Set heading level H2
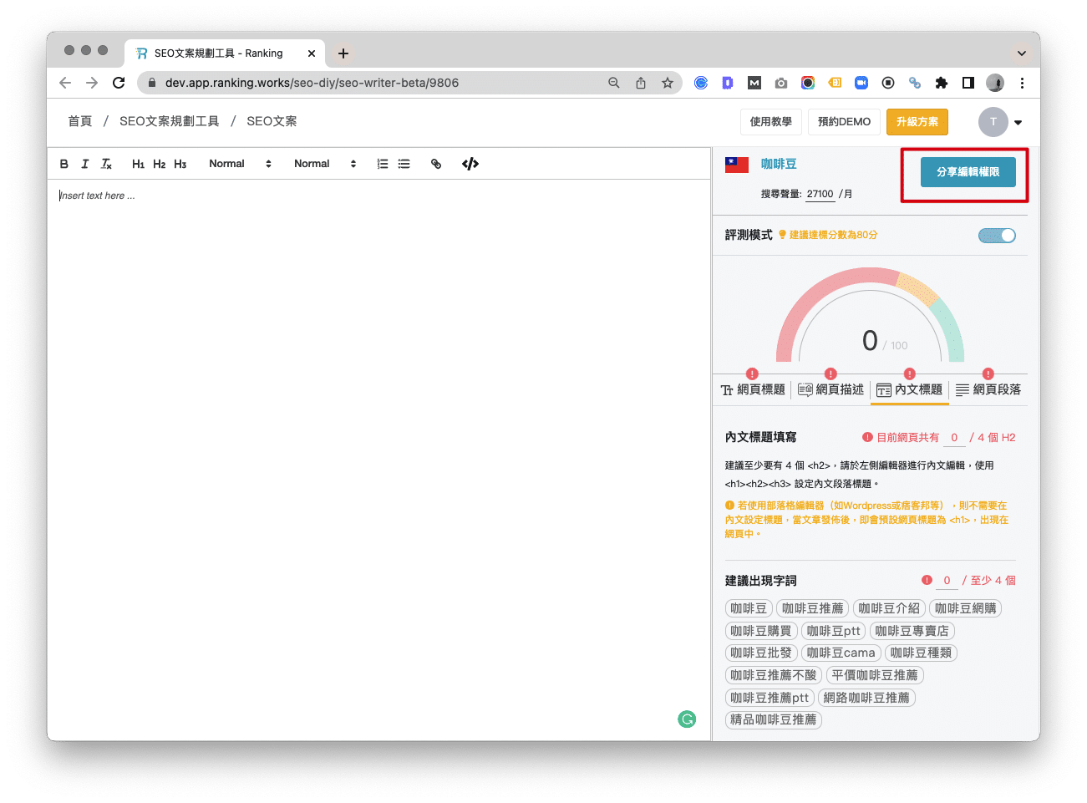The width and height of the screenshot is (1087, 803). tap(159, 164)
